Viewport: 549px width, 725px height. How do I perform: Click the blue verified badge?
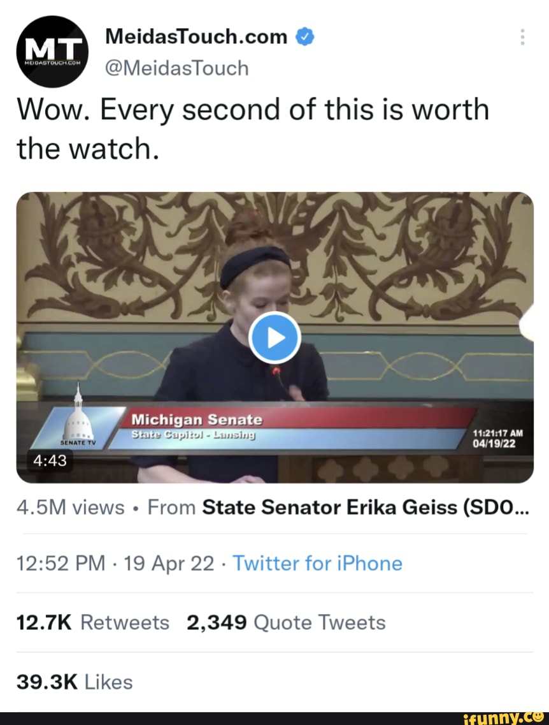[305, 38]
